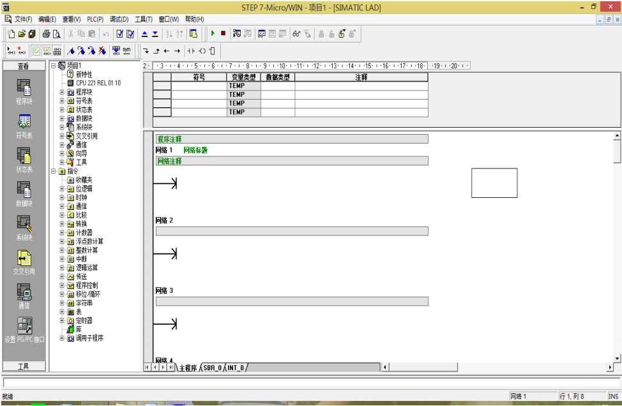Screen dimensions: 622x406
Task: Open 程序块 in the navigation bar
Action: 24,91
